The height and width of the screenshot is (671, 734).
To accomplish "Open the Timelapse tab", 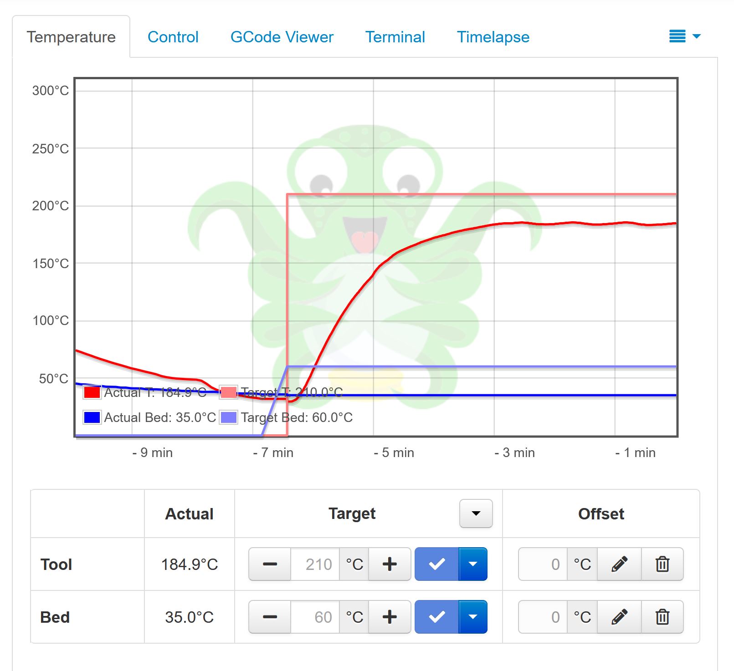I will 493,37.
